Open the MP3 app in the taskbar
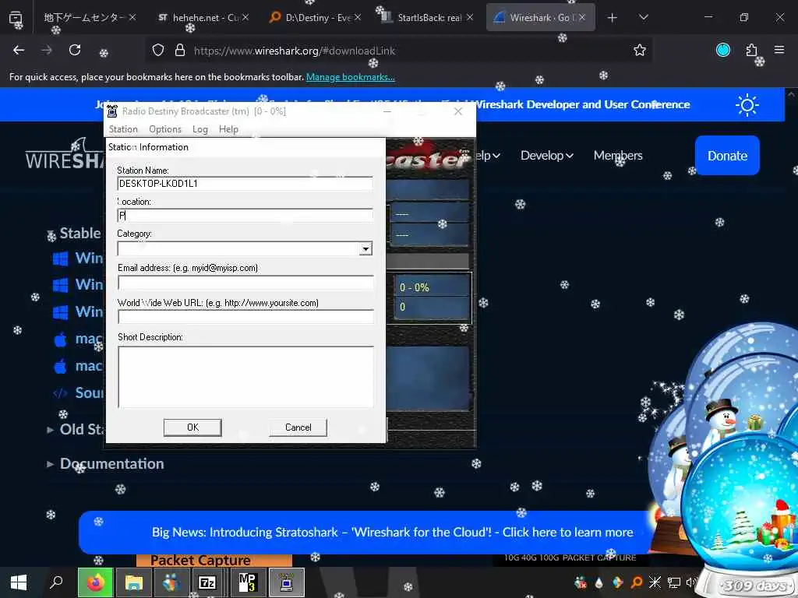The width and height of the screenshot is (798, 598). pyautogui.click(x=247, y=582)
